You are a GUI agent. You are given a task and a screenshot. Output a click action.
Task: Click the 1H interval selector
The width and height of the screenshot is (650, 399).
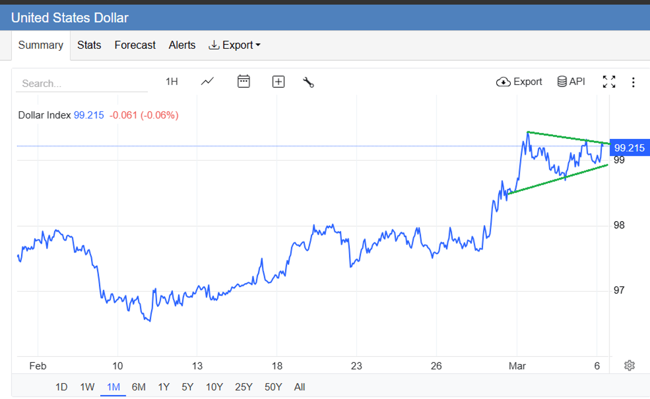point(171,81)
